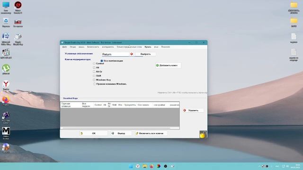The image size is (303, 170).
Task: Click the 'Добавить ключ' button
Action: [168, 65]
